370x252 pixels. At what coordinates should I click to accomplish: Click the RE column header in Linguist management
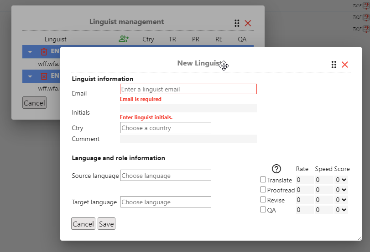pos(219,39)
